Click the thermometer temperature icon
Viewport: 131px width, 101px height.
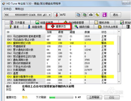pyautogui.click(x=57, y=15)
